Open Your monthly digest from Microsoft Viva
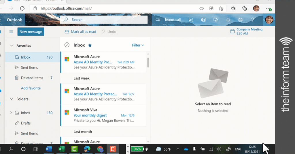Image resolution: width=295 pixels, height=154 pixels. tap(103, 115)
